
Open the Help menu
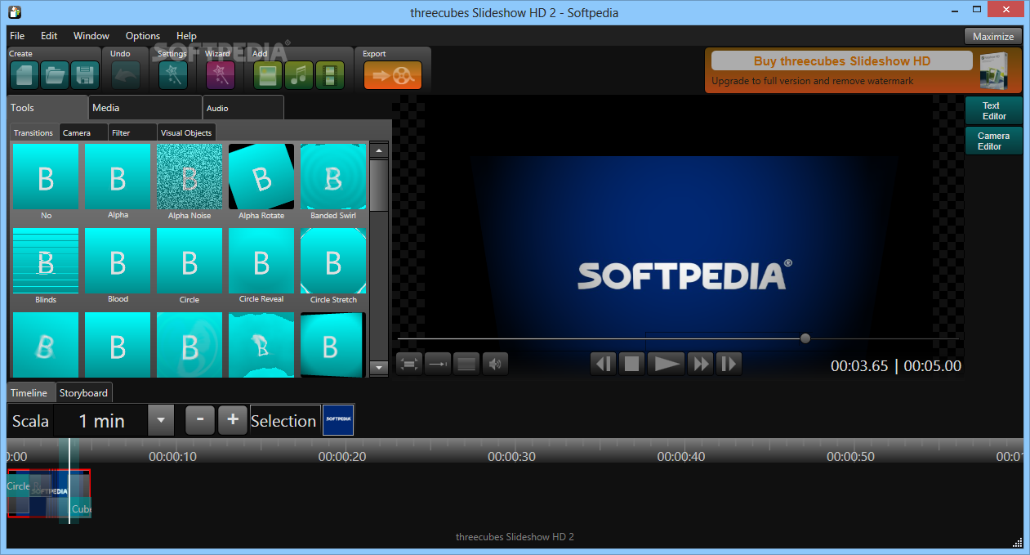click(186, 36)
